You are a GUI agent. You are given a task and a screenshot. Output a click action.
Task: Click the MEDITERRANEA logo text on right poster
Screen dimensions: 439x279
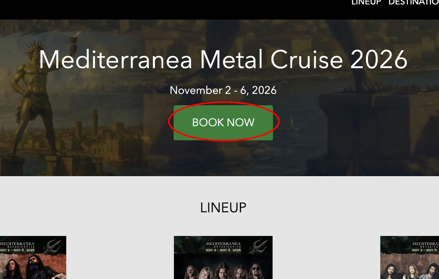426,243
